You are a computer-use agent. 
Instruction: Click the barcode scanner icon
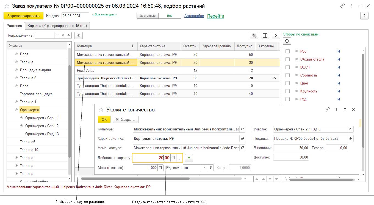[x=254, y=35]
